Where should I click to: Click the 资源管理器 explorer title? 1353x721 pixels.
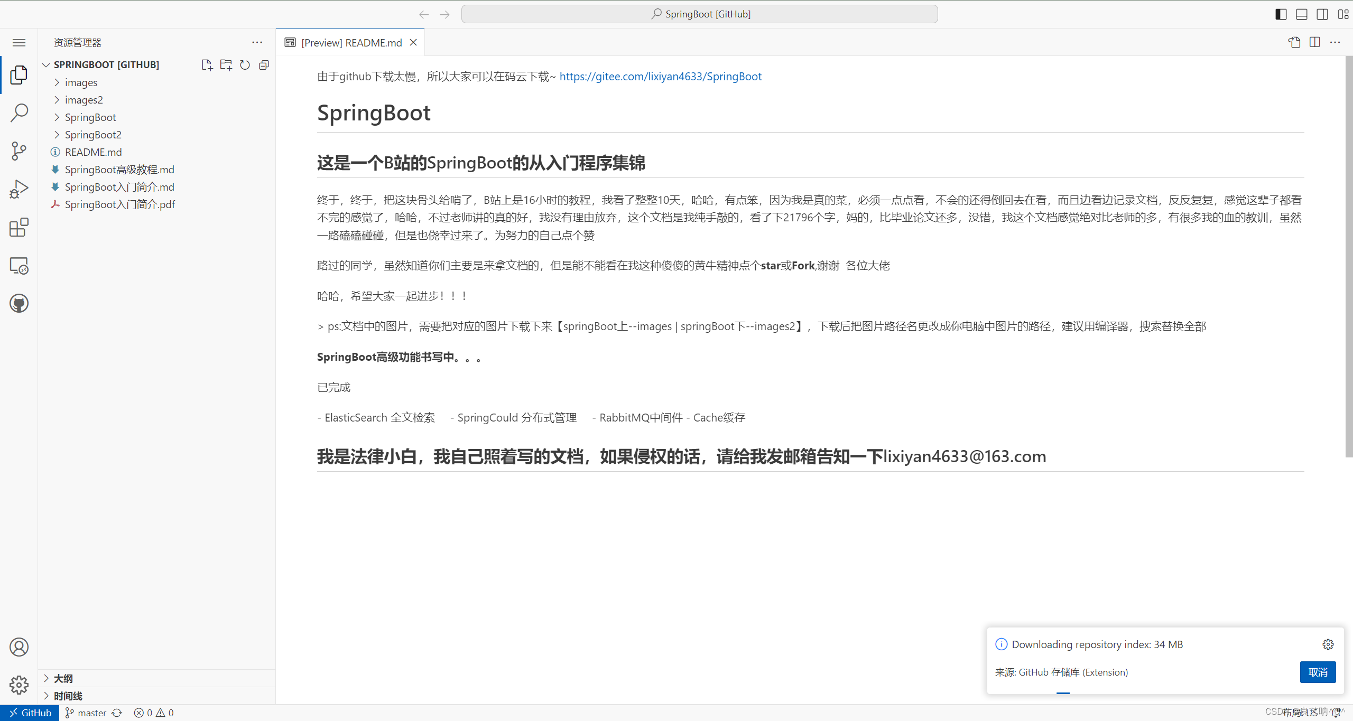[78, 42]
